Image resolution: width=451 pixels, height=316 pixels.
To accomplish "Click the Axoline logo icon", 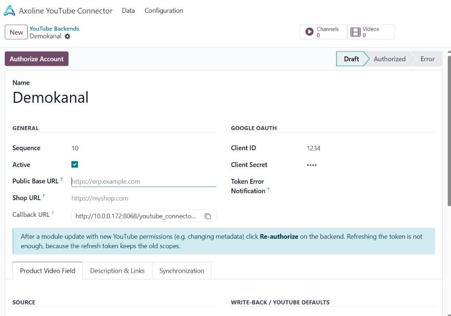I will (x=9, y=11).
